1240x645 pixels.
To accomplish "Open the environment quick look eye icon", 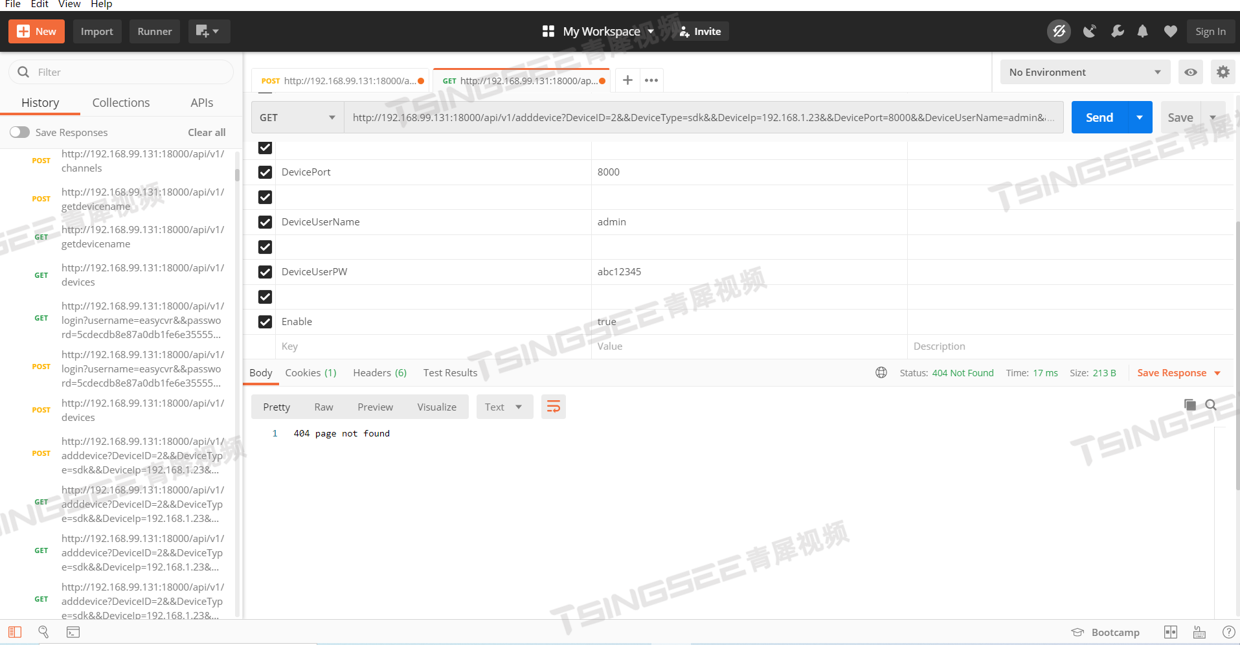I will (1191, 72).
